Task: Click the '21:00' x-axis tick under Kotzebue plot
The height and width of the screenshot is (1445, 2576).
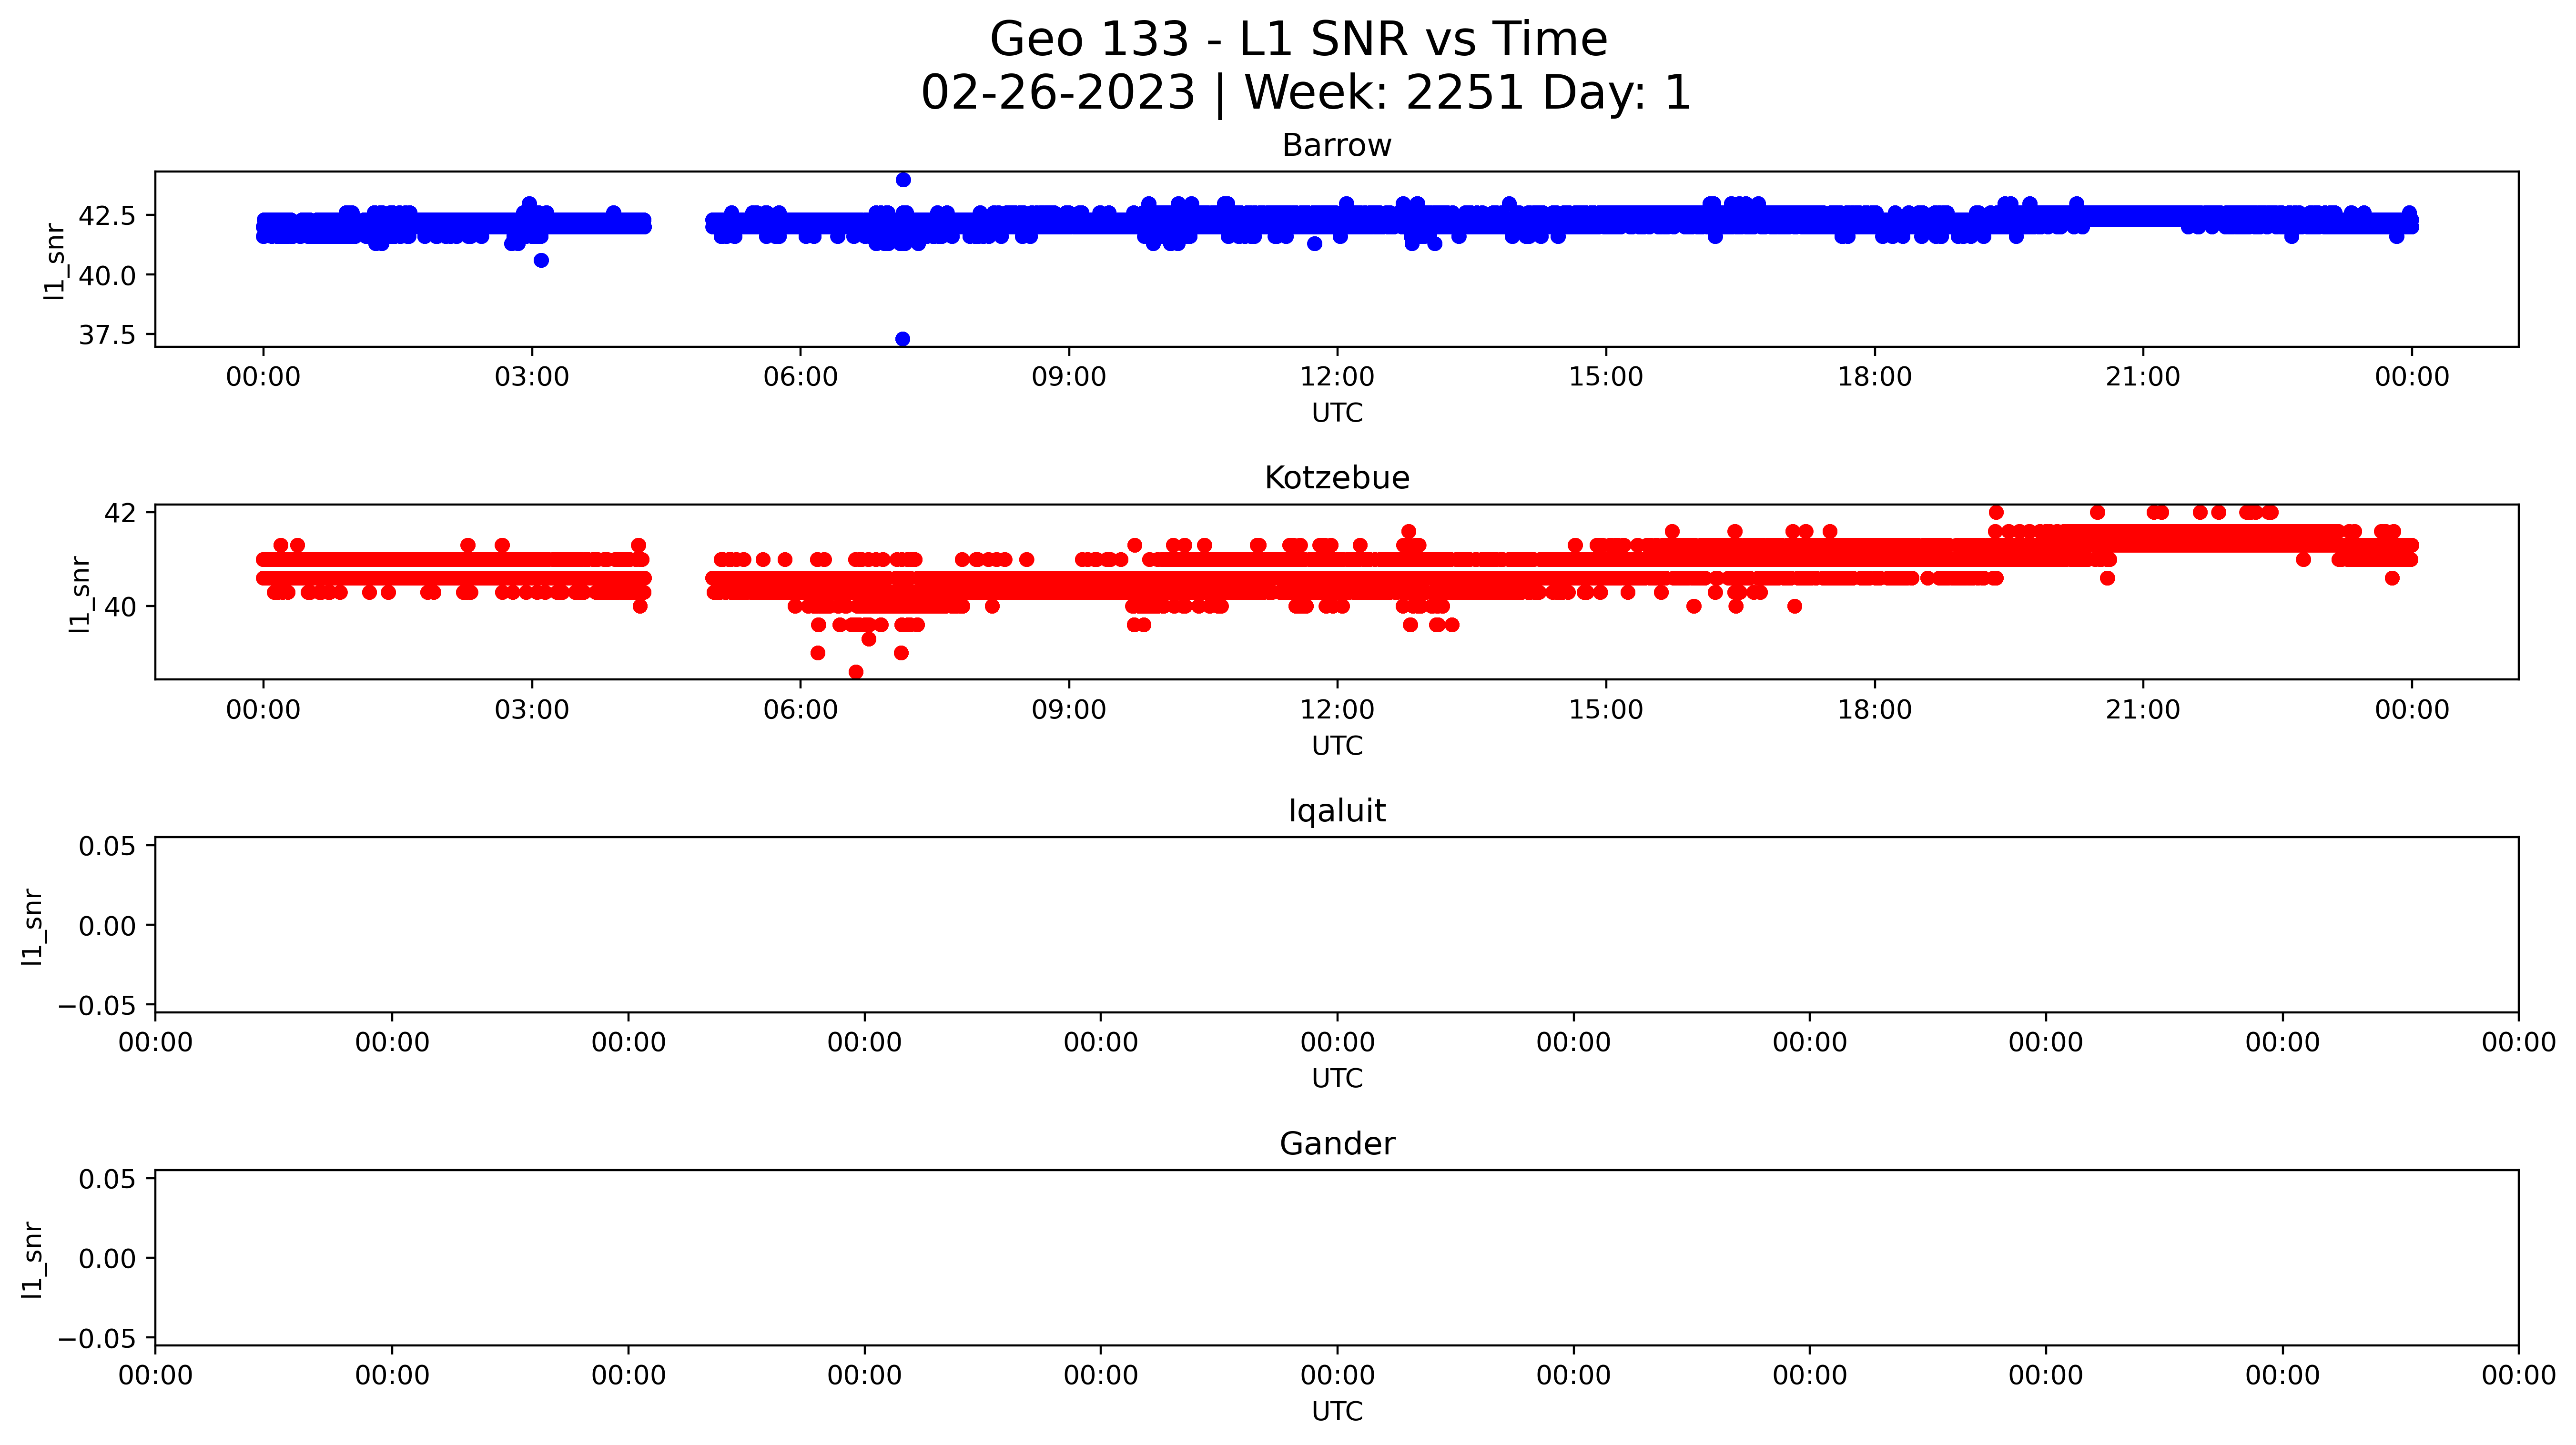Action: (x=2143, y=710)
